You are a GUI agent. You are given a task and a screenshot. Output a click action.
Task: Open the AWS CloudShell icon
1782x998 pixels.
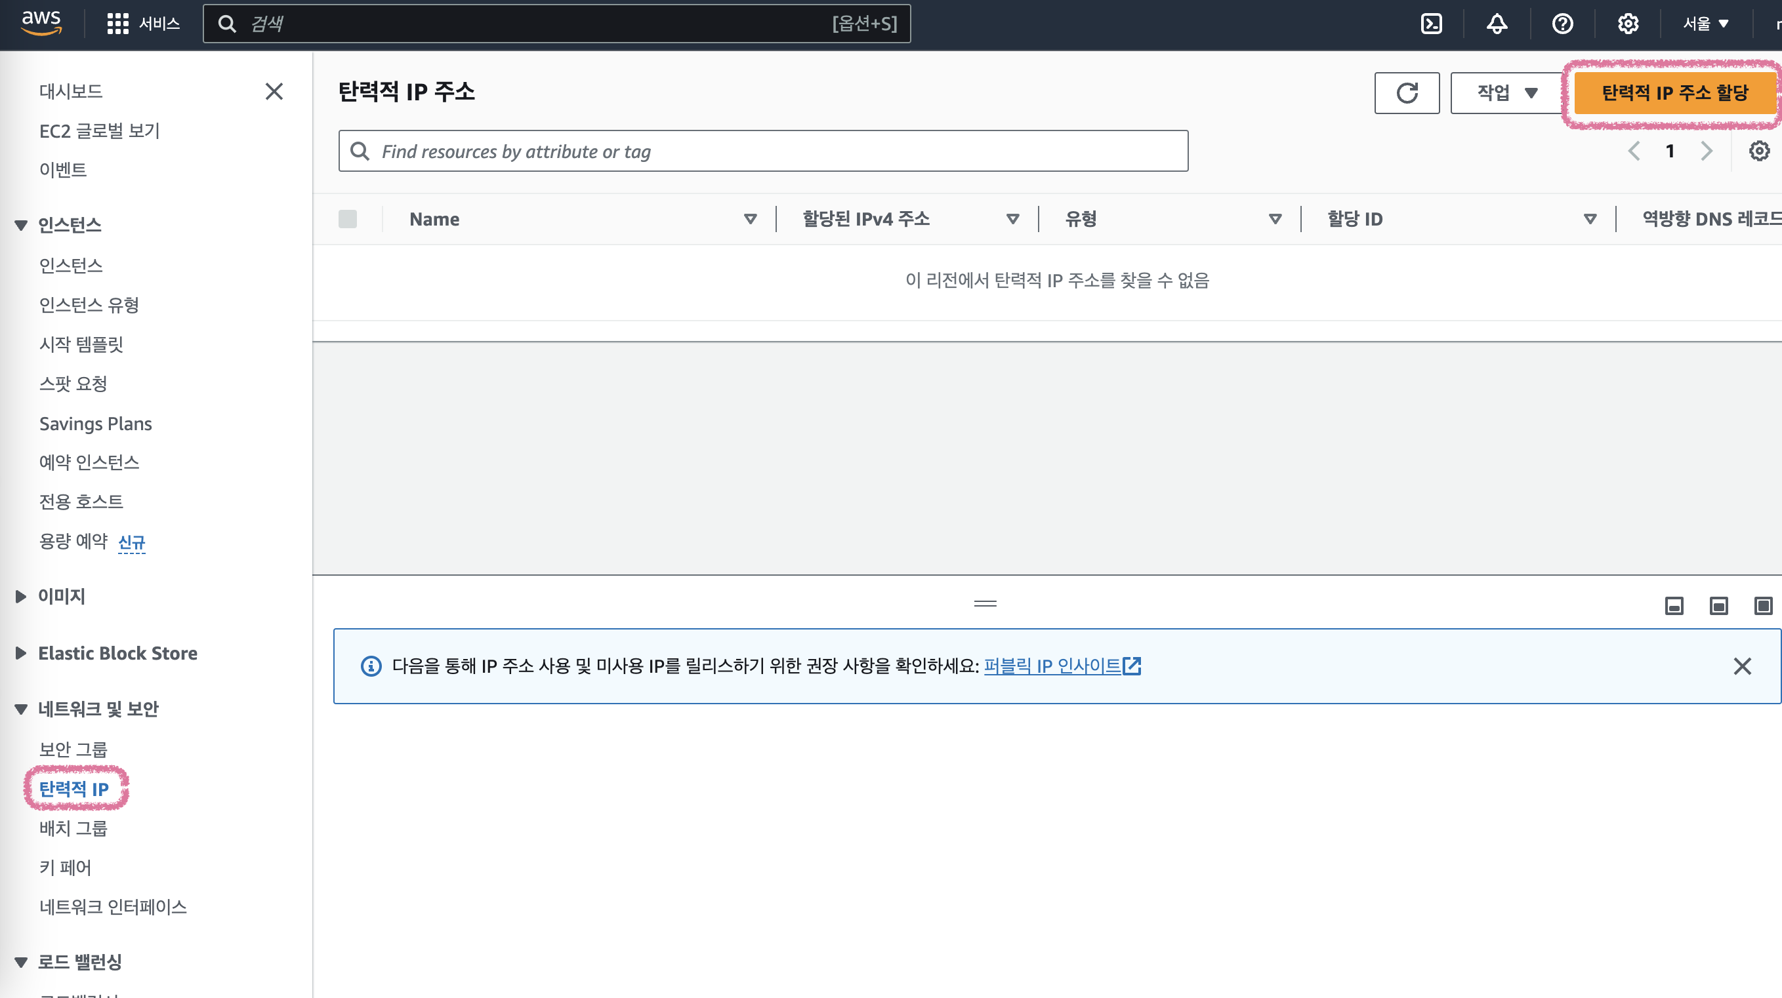[x=1430, y=24]
